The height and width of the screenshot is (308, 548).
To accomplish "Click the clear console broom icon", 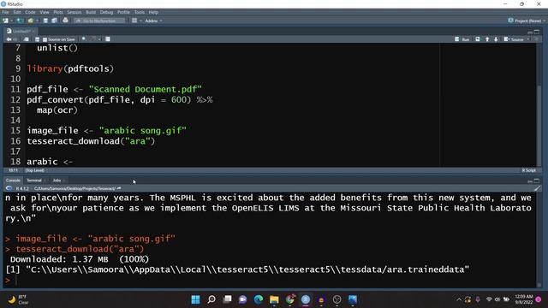I will point(537,188).
